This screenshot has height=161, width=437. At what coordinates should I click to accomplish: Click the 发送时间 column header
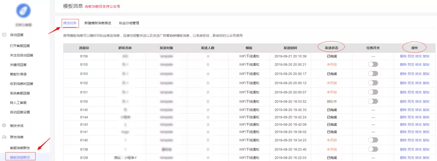point(291,48)
